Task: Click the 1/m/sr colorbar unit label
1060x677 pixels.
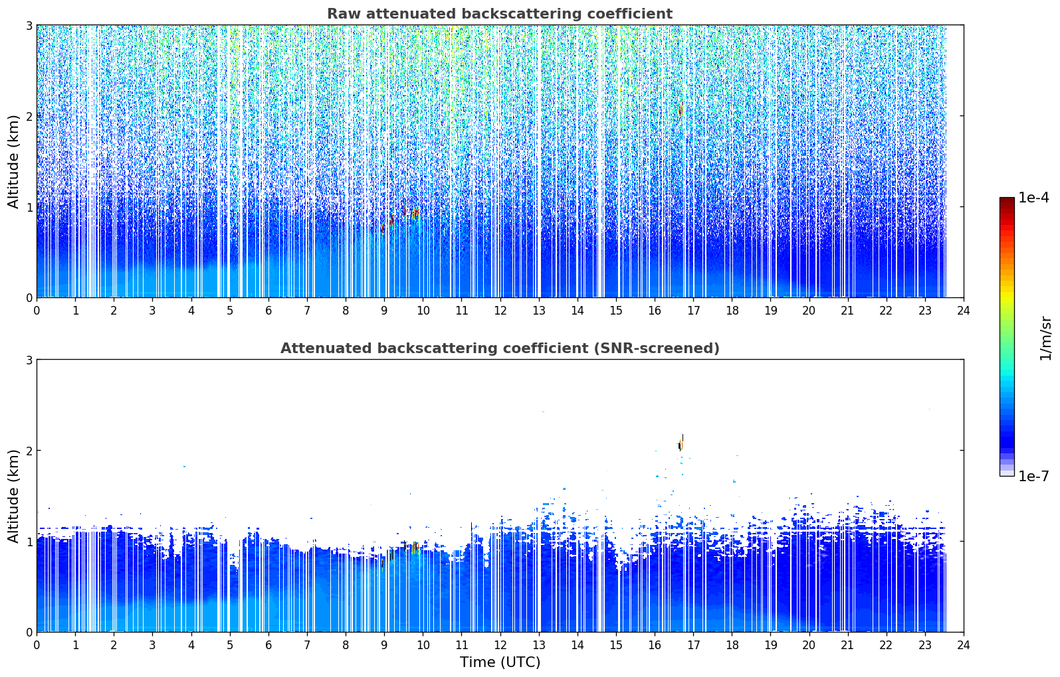Action: click(1045, 337)
